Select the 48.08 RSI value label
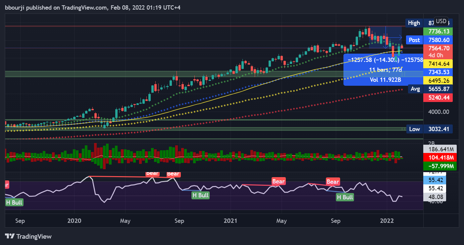 (435, 197)
